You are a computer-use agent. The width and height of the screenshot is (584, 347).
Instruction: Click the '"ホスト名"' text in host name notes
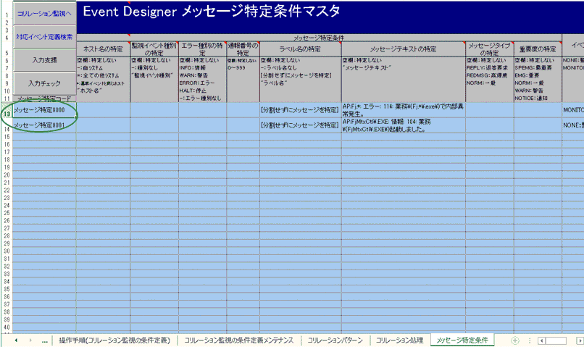[90, 91]
